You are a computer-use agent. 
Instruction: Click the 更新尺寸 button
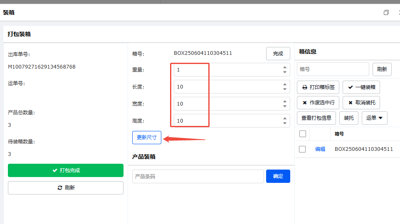(147, 138)
